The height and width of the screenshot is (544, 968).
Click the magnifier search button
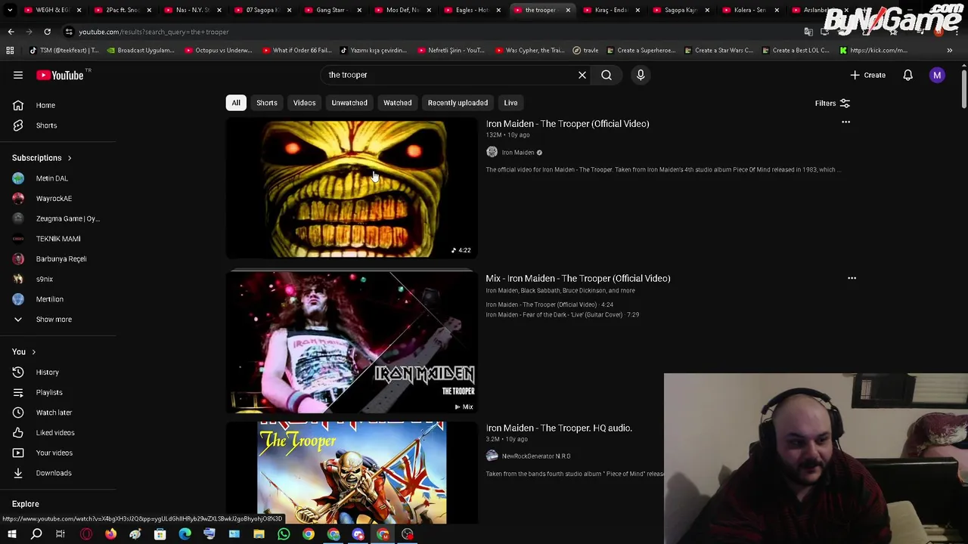pos(607,75)
